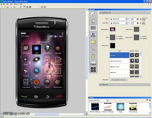Toggle anti-aliasing for the Icon Font row
The height and width of the screenshot is (118, 152).
[143, 23]
